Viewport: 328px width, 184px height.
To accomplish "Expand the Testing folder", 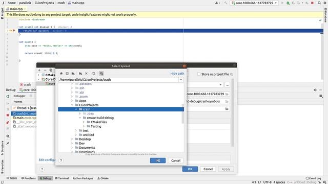I will (84, 126).
